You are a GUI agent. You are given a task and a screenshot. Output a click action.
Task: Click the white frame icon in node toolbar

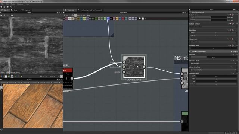143,19
